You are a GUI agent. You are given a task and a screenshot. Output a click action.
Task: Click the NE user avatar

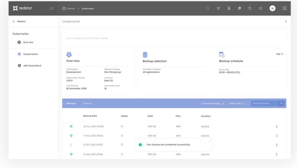[273, 8]
